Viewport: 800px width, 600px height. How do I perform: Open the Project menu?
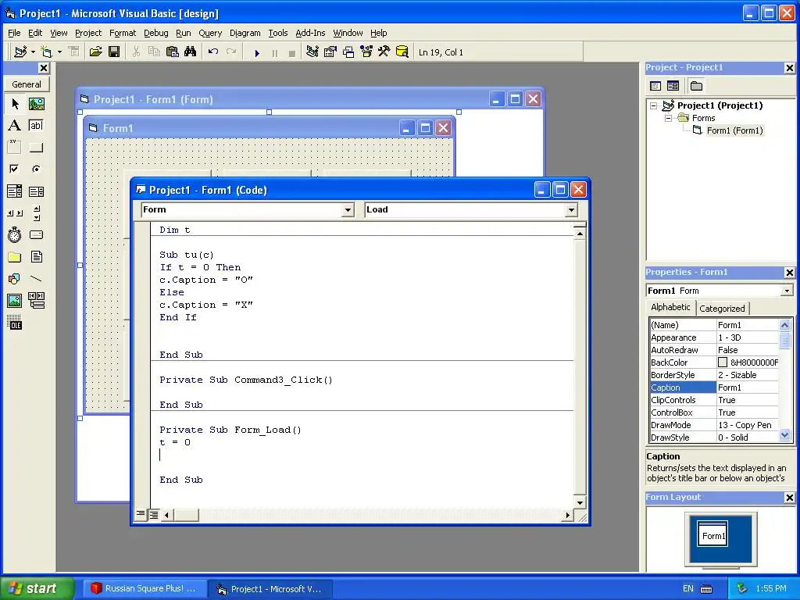click(88, 33)
